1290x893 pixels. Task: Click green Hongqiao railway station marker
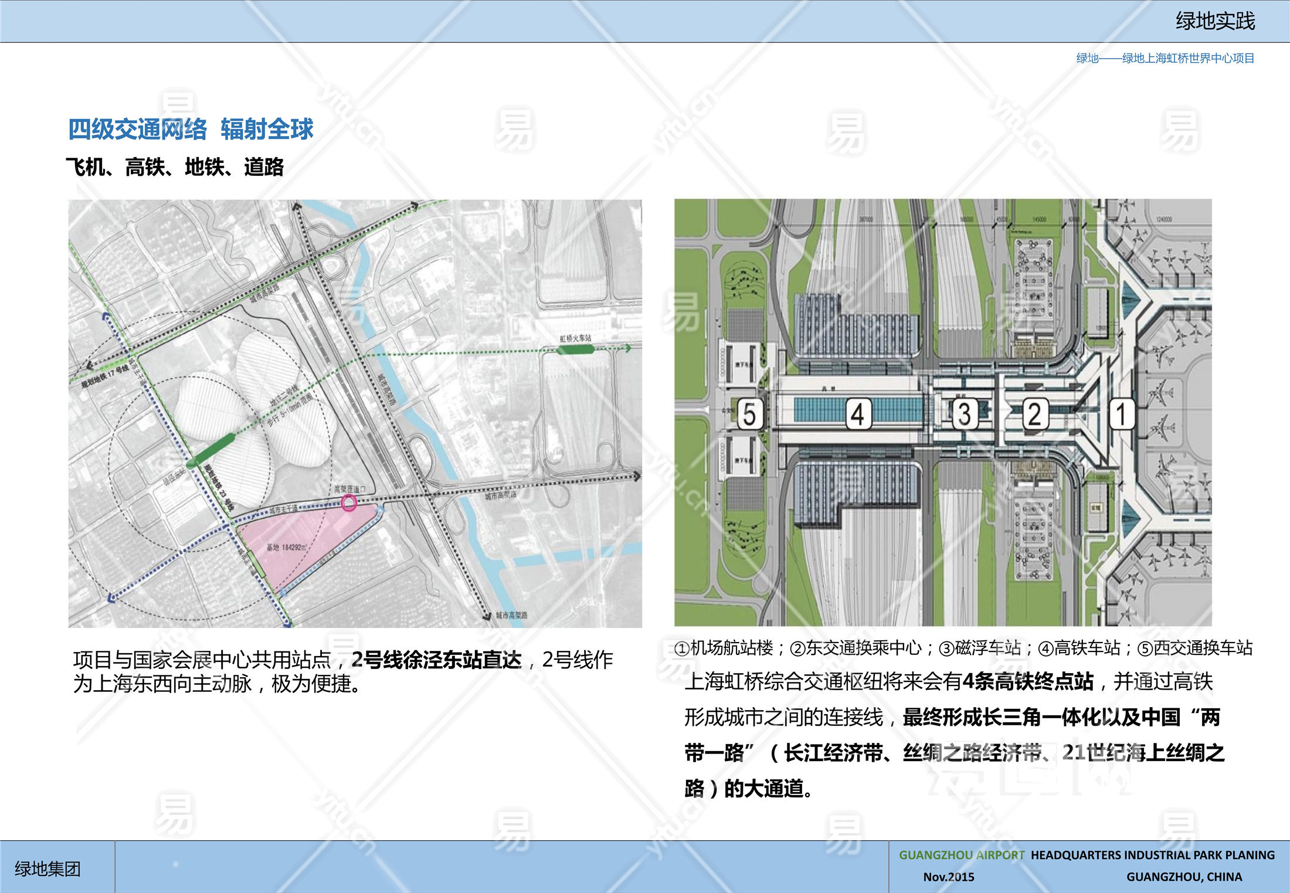(x=575, y=349)
